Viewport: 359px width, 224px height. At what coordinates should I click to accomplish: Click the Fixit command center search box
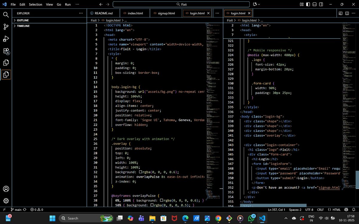pyautogui.click(x=181, y=4)
